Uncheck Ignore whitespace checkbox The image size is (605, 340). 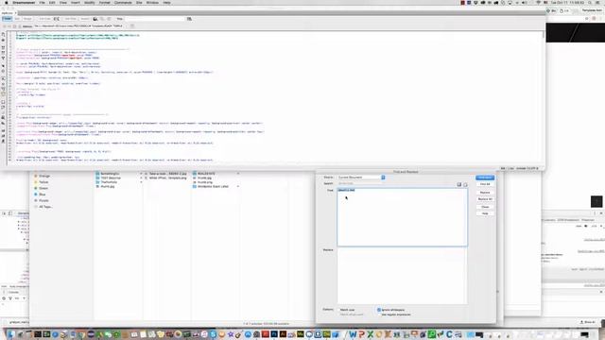pos(379,310)
